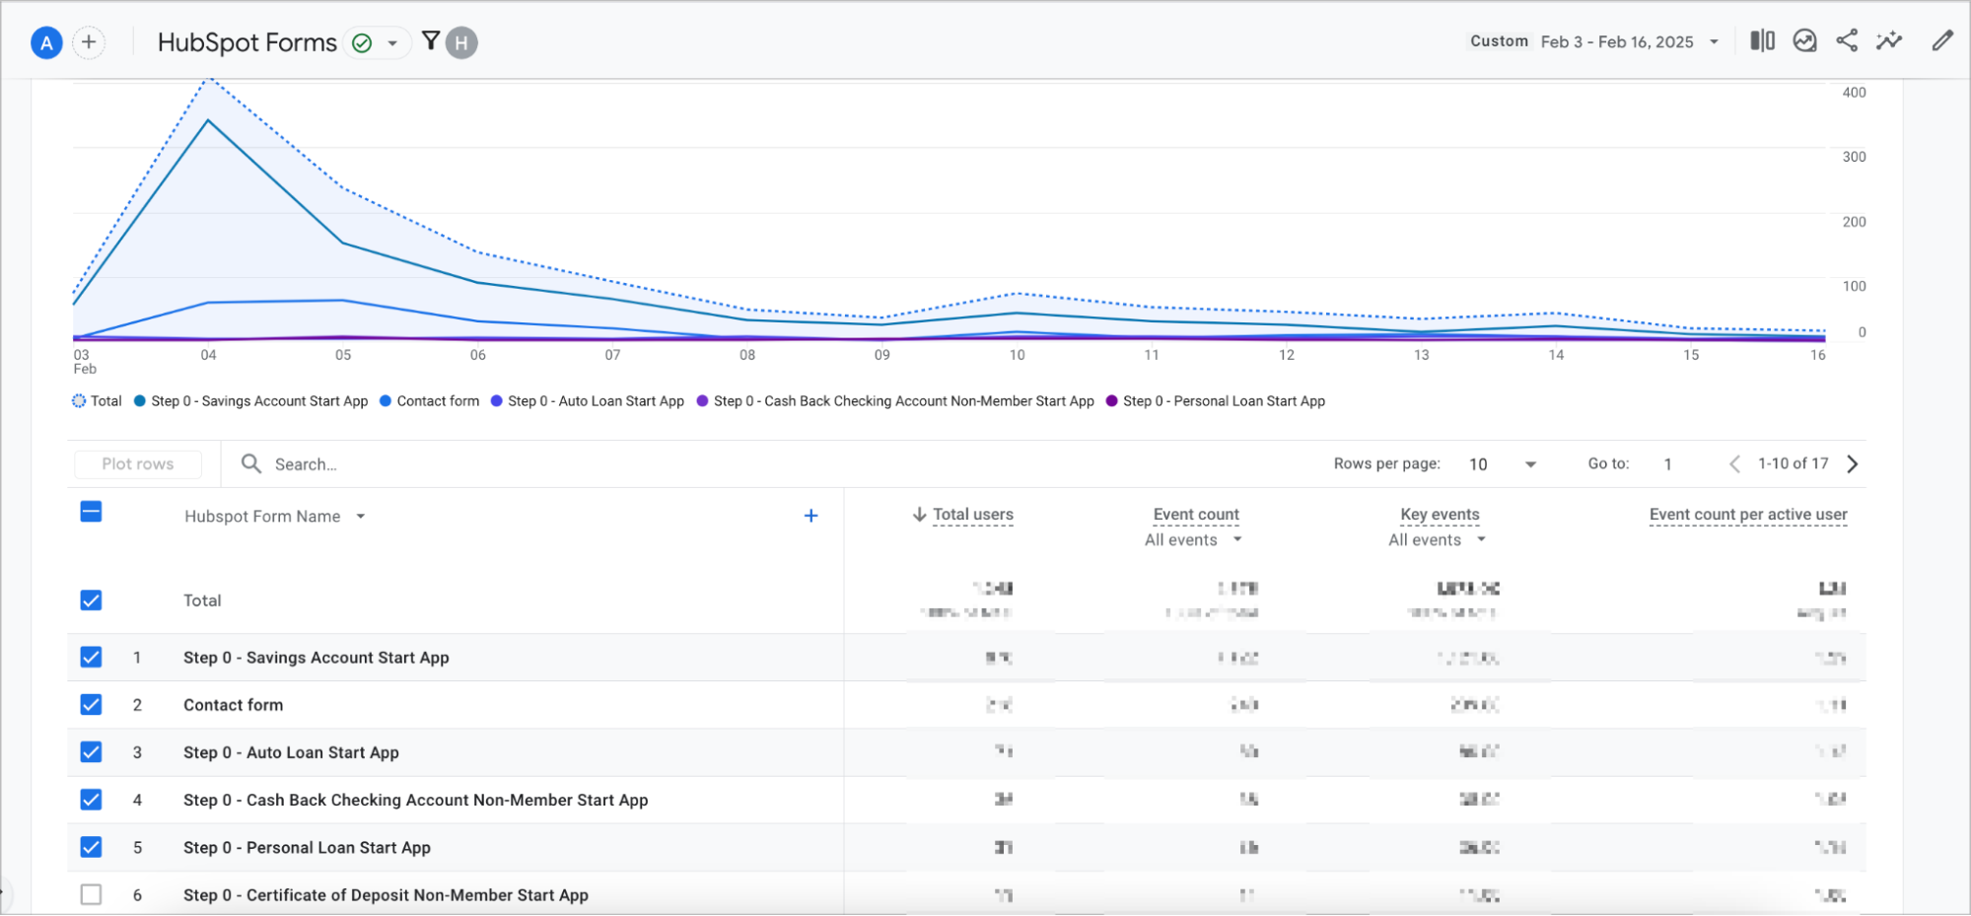Open All events dropdown under Key events
Image resolution: width=1971 pixels, height=916 pixels.
click(1437, 540)
